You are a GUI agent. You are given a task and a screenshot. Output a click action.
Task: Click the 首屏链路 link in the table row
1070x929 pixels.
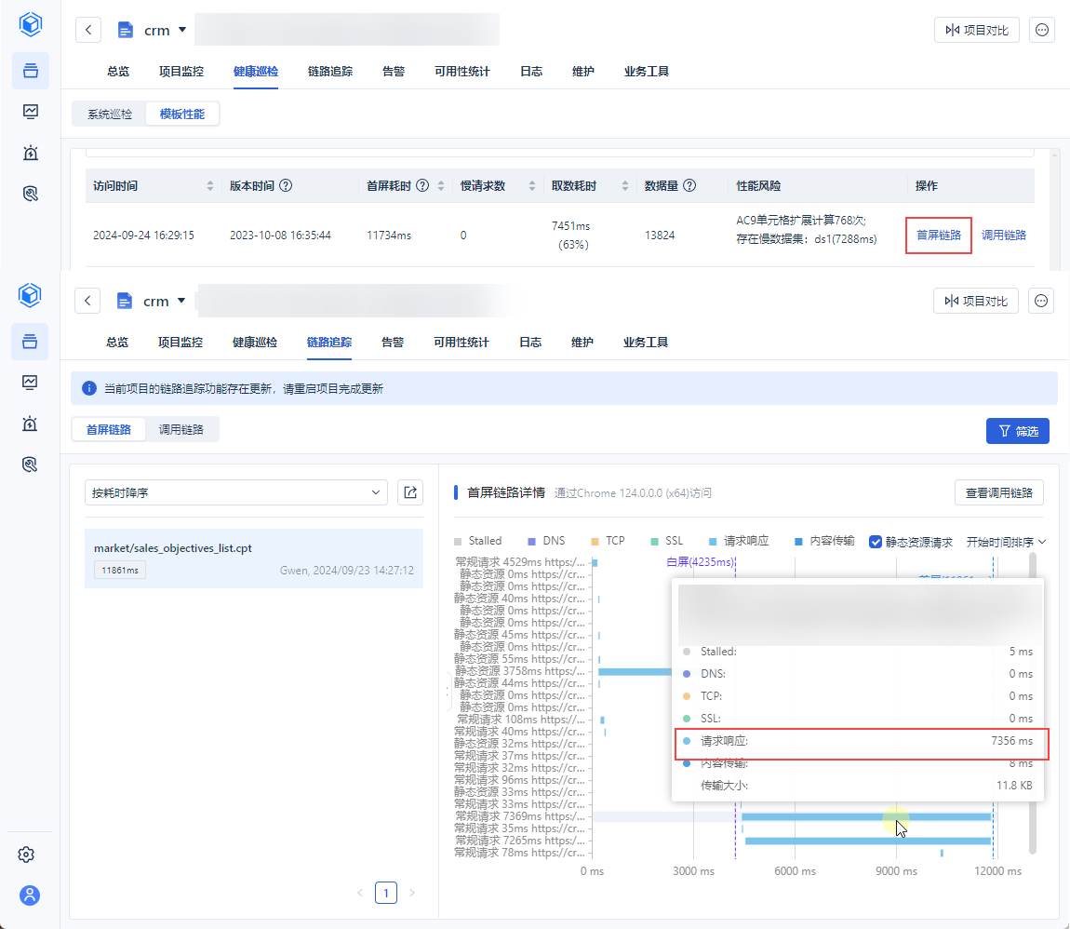[939, 235]
